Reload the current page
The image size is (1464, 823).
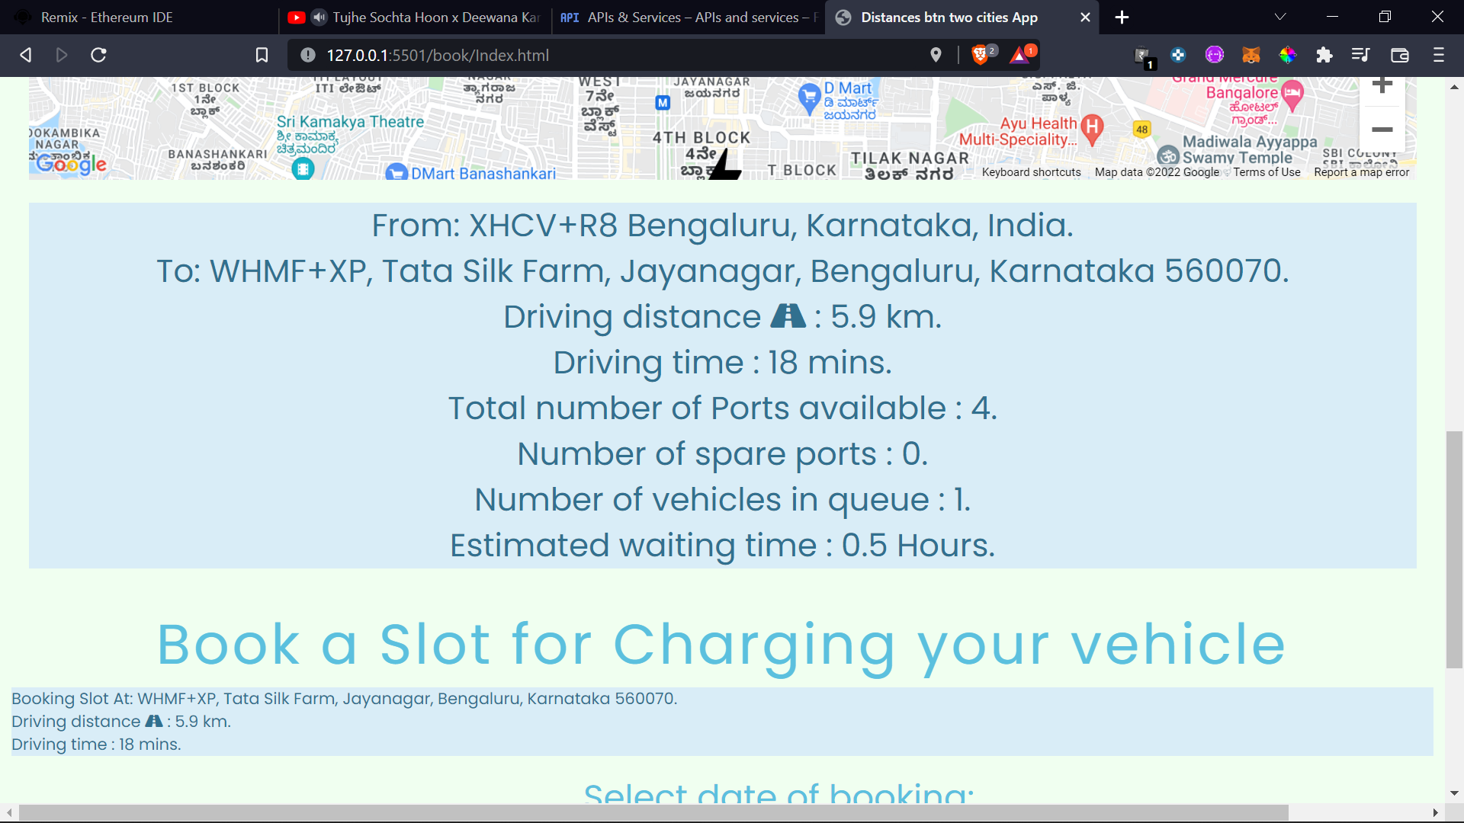[x=98, y=55]
